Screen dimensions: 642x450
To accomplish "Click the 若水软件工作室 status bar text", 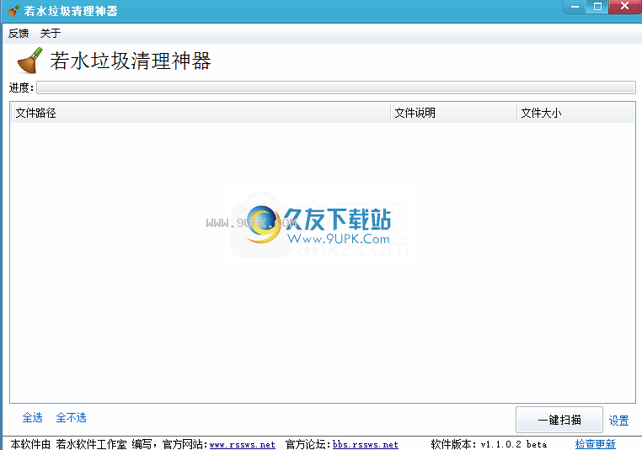I will pyautogui.click(x=91, y=444).
